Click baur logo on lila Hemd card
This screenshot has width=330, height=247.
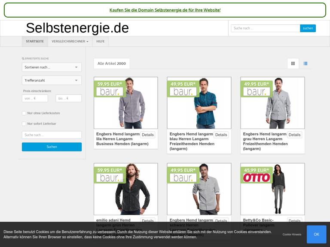point(110,92)
